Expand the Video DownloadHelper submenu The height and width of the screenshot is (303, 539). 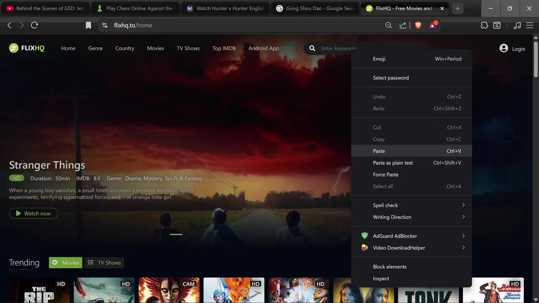click(412, 248)
